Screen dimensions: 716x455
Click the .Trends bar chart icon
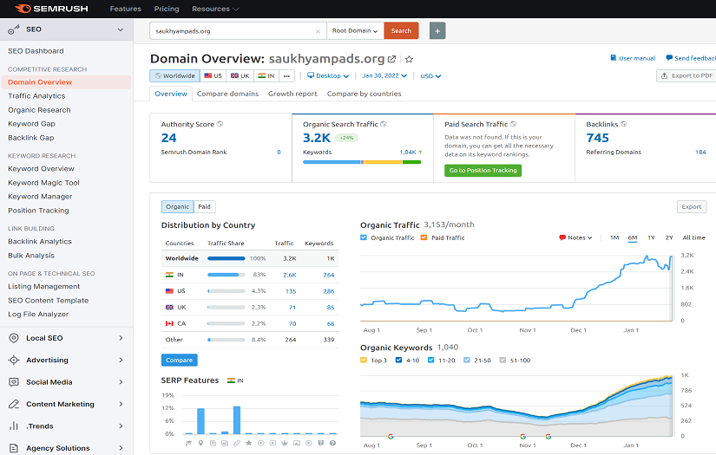(14, 426)
